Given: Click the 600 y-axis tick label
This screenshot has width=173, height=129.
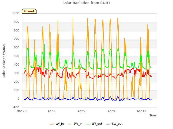Looking at the screenshot, I should pyautogui.click(x=16, y=47).
